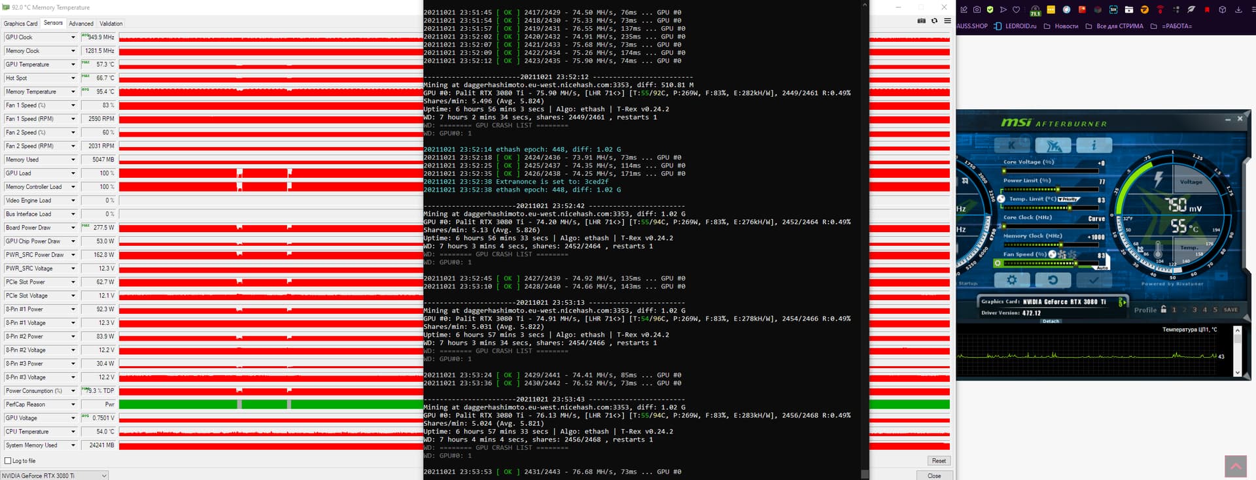Screen dimensions: 1256x480
Task: Click browser green shield adblock icon
Action: [x=990, y=10]
